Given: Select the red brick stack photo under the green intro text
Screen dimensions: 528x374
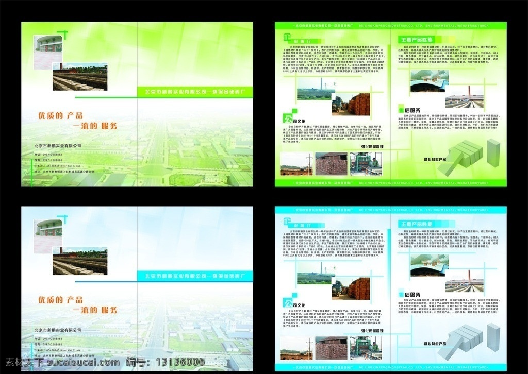Looking at the screenshot, I should pyautogui.click(x=351, y=104).
